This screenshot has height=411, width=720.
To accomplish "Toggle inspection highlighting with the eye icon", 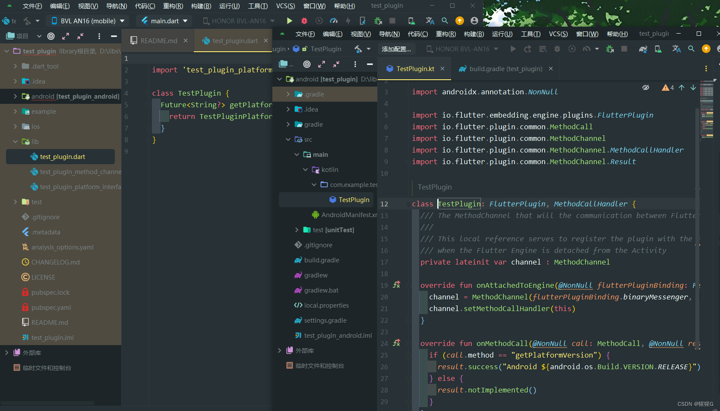I will coord(646,87).
